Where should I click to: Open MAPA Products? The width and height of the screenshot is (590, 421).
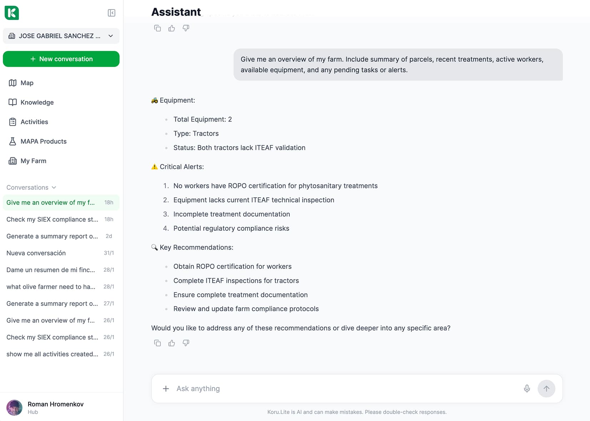tap(43, 141)
